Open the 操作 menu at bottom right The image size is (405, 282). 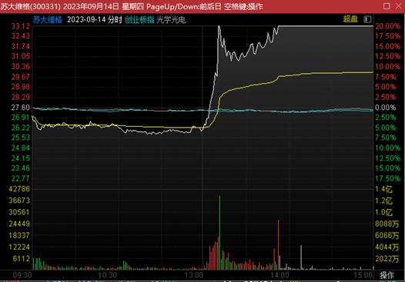point(387,275)
